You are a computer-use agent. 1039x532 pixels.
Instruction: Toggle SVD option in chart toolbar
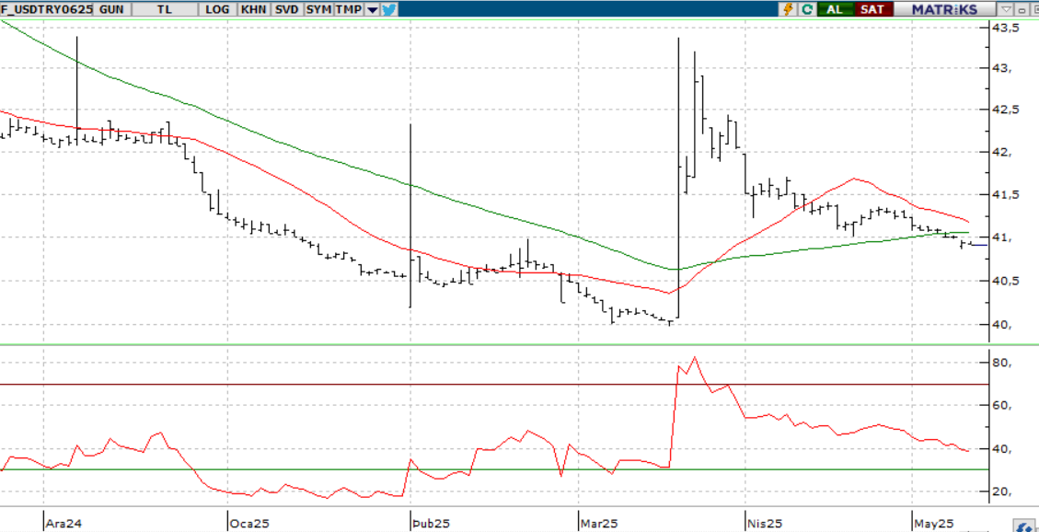click(286, 9)
